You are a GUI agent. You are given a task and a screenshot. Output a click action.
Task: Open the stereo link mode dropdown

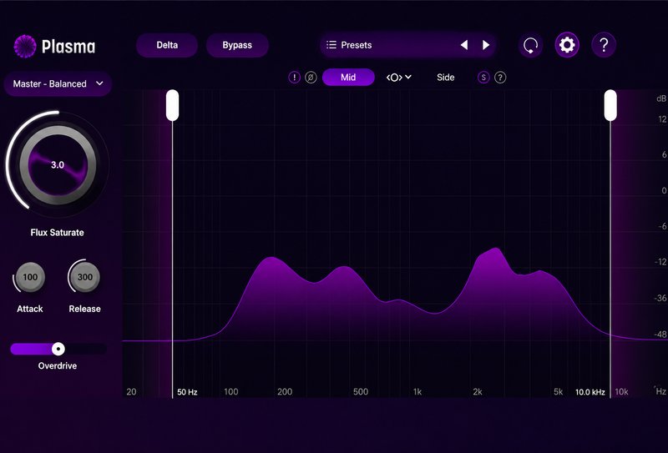(x=399, y=77)
